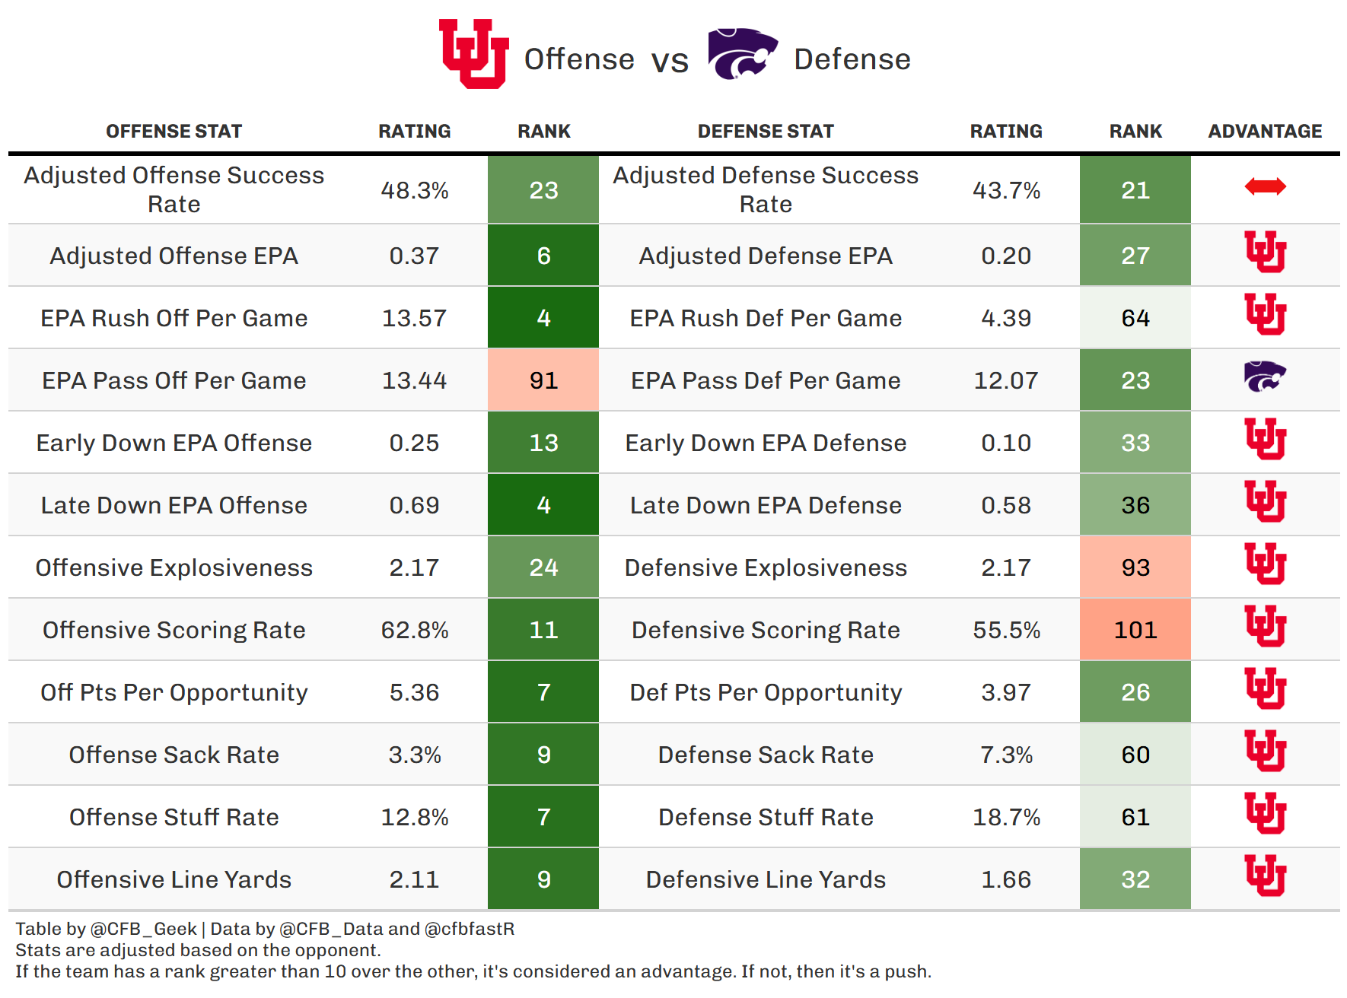The width and height of the screenshot is (1347, 998).
Task: Click Utah advantage logo in Adjusted Offense EPA row
Action: (1265, 252)
